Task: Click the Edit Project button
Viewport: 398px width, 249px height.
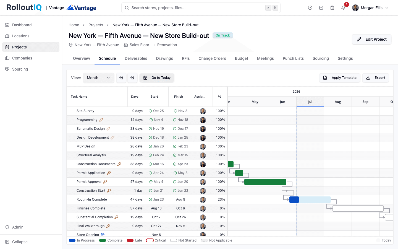Action: [x=372, y=39]
